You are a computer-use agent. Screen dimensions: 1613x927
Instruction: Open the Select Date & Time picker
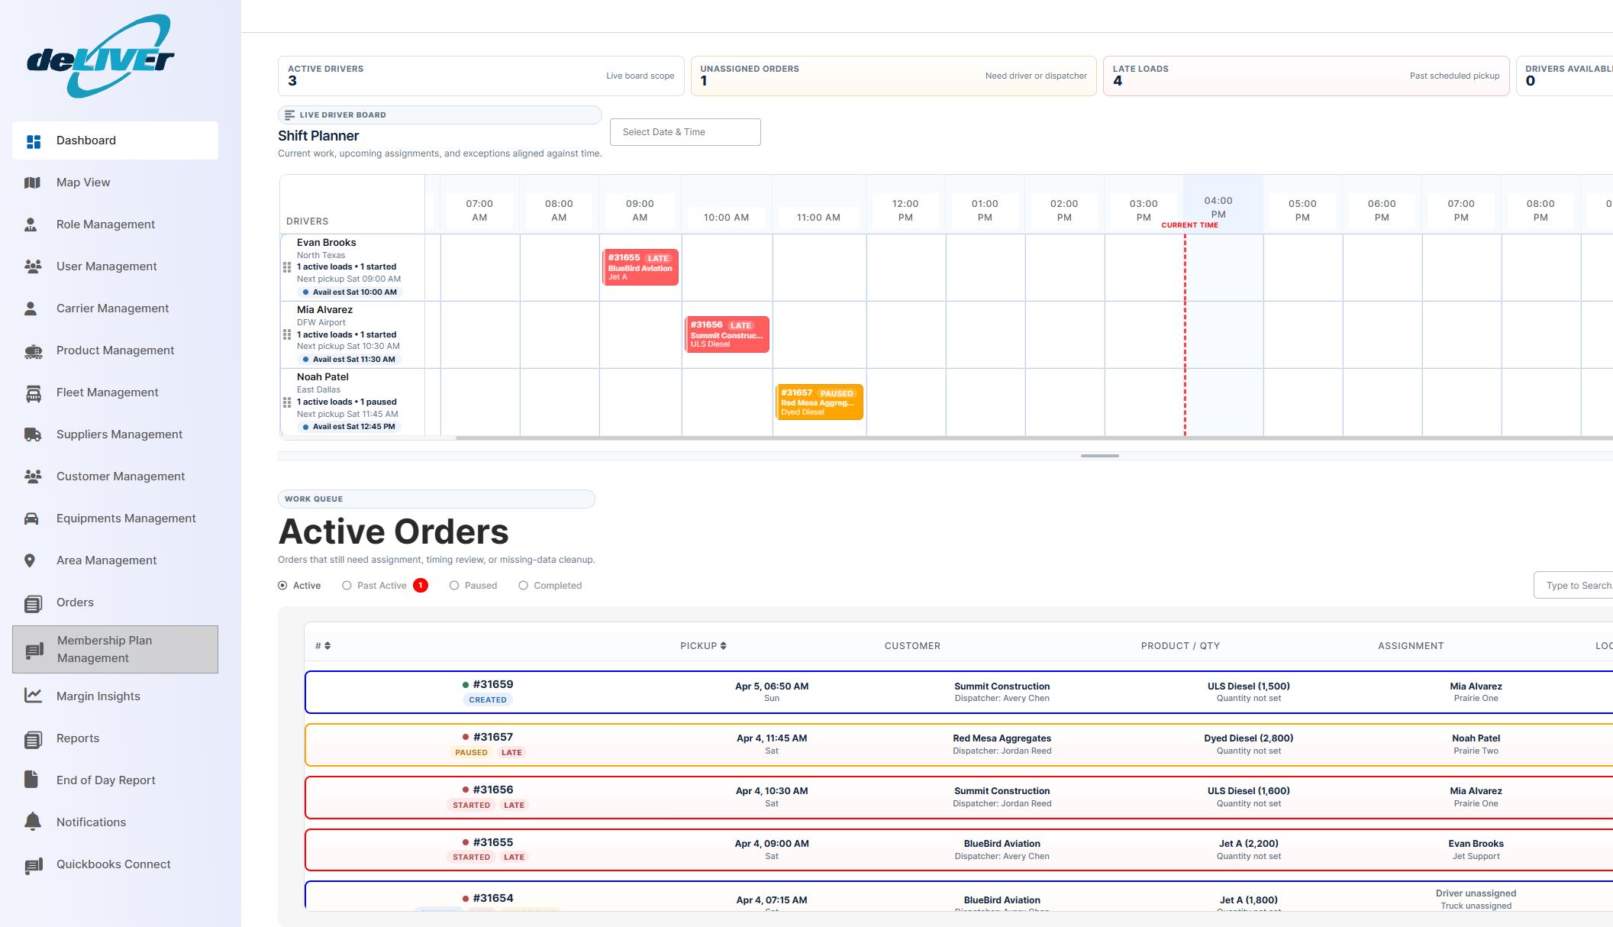coord(684,131)
